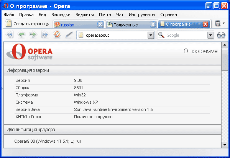The image size is (230, 158).
Task: Open the Инструменты menu
Action: pos(142,15)
